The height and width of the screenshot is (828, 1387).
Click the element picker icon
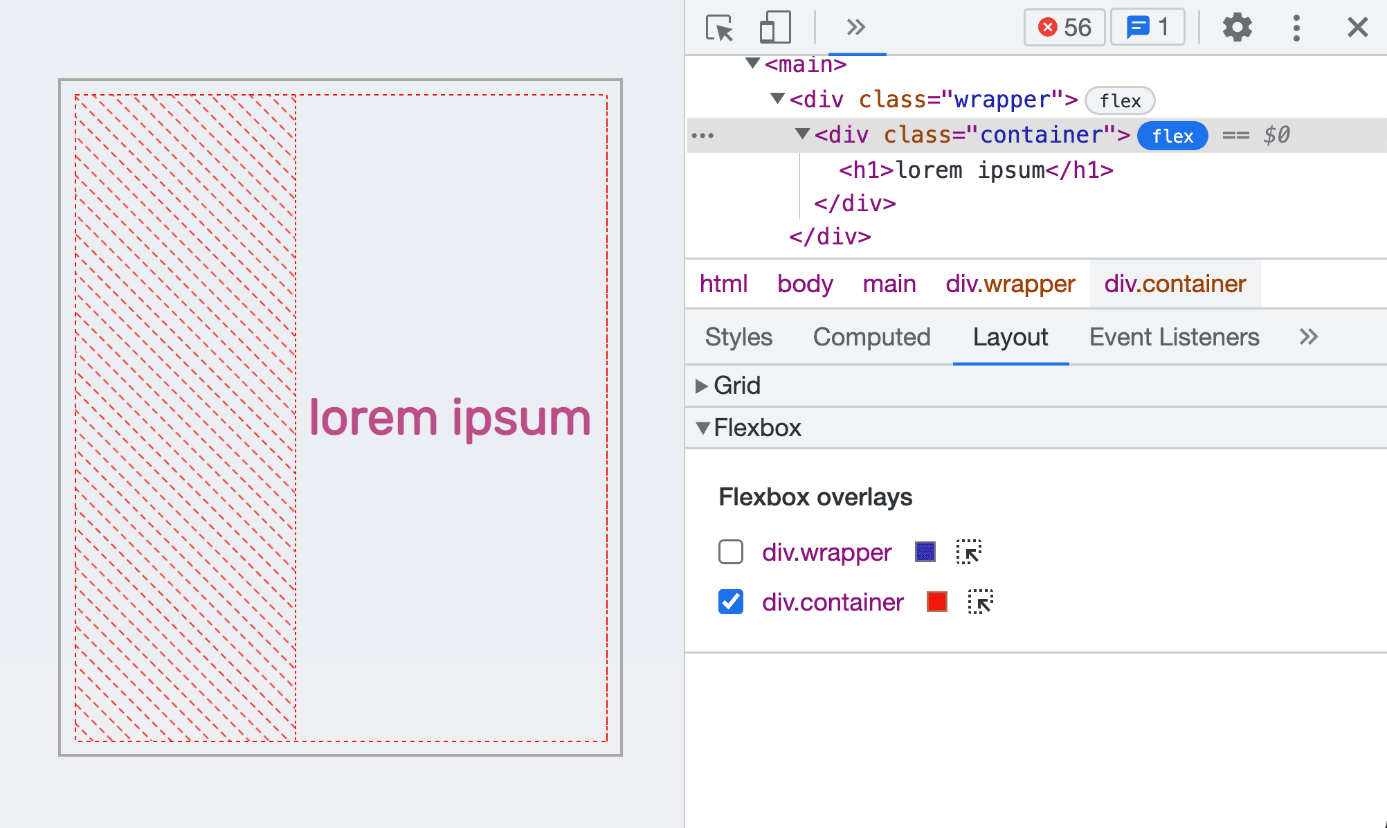pyautogui.click(x=718, y=28)
